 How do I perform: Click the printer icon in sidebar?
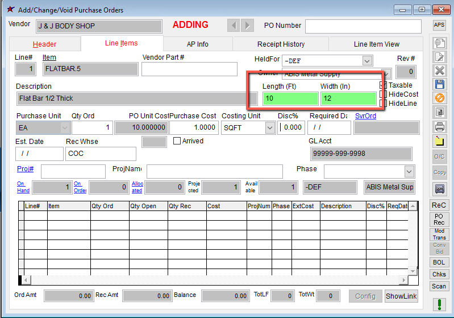pos(439,126)
